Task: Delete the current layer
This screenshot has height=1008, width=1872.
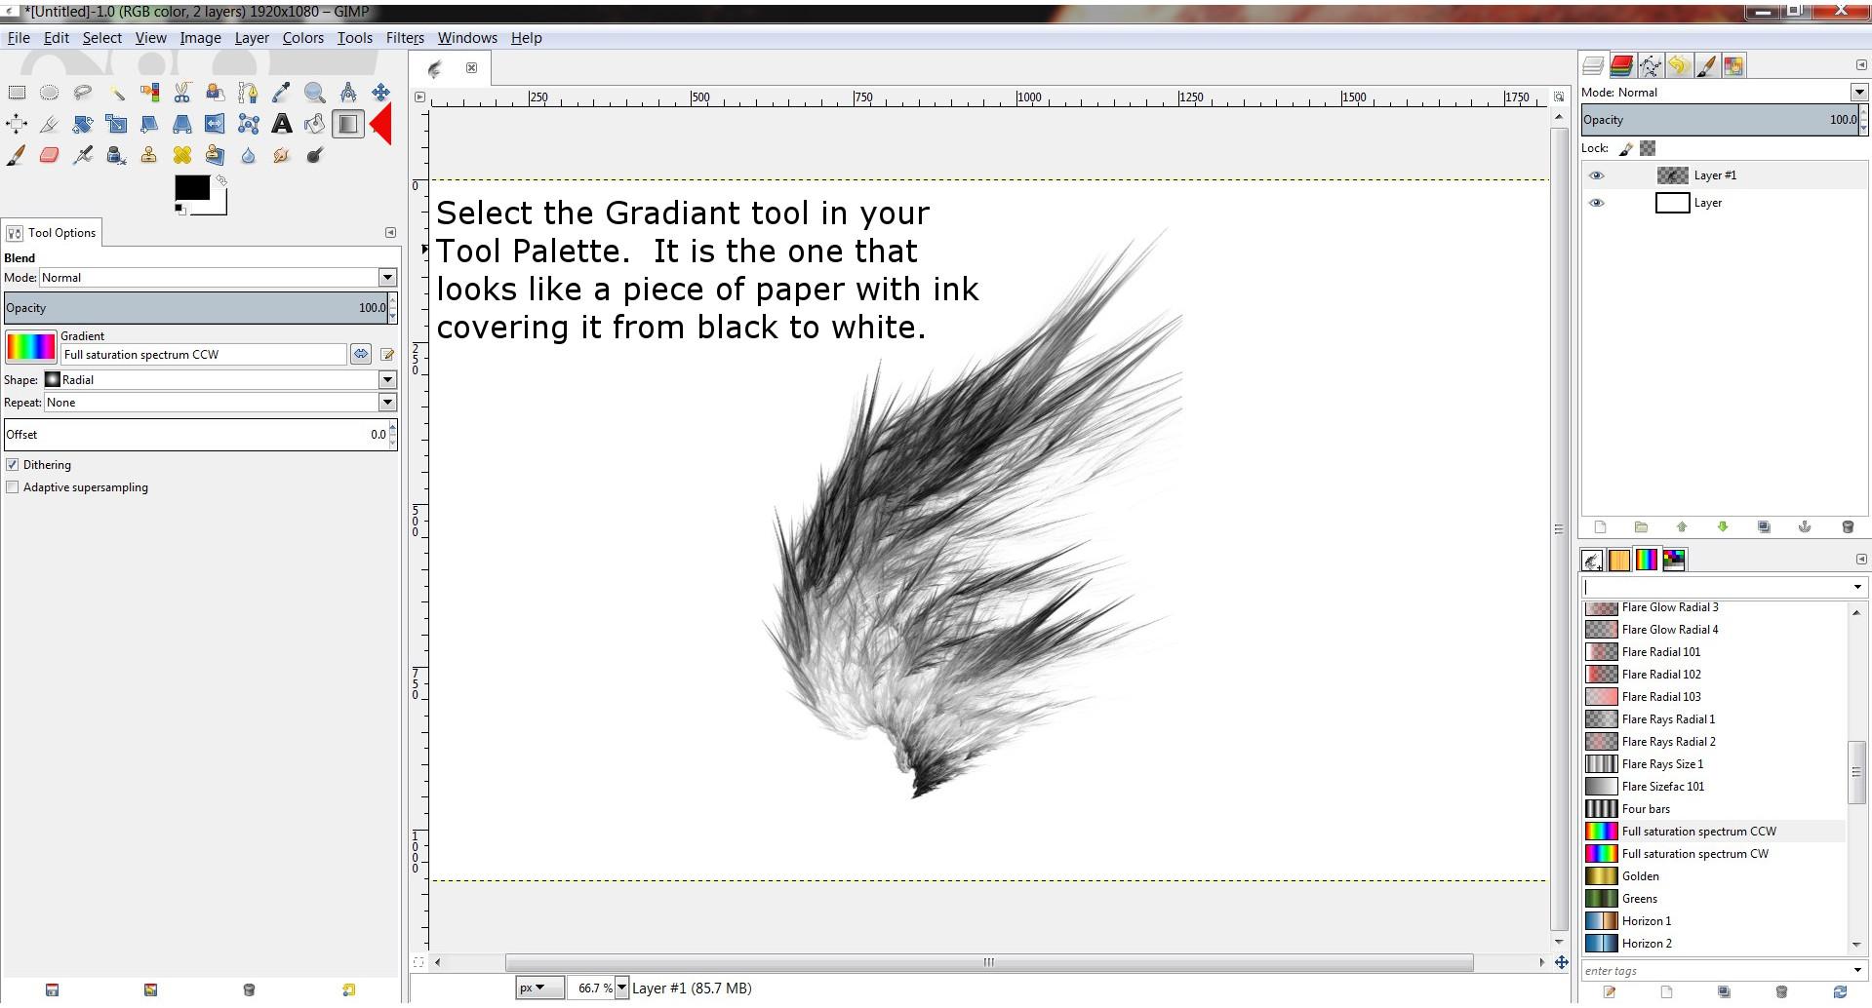Action: point(1847,527)
